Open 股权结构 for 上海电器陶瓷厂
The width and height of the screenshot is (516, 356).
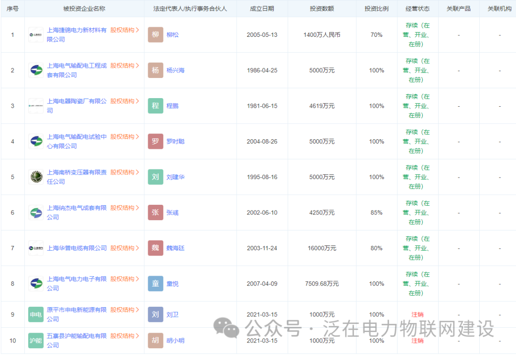125,101
